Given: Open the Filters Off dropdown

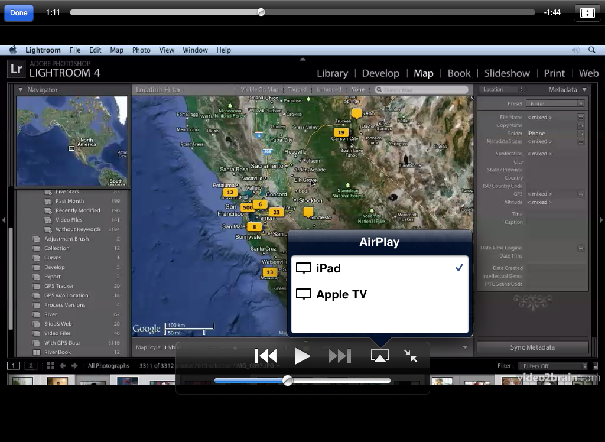Looking at the screenshot, I should tap(553, 366).
